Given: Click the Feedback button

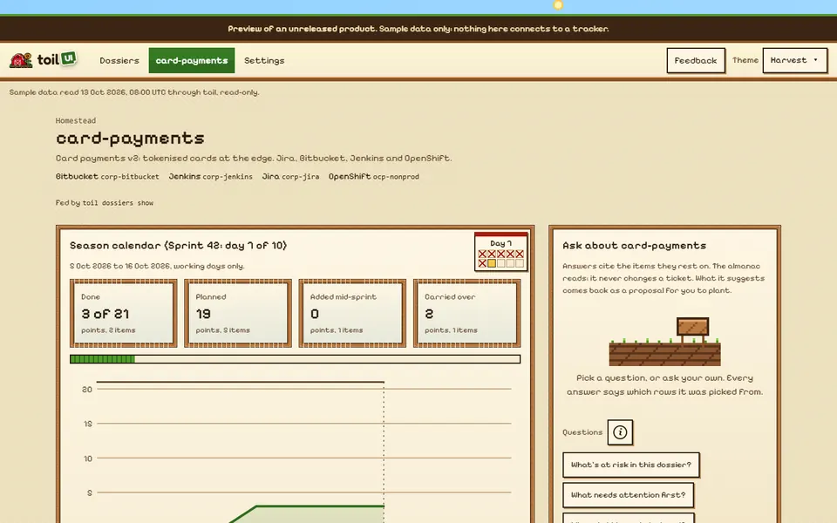Looking at the screenshot, I should 696,60.
